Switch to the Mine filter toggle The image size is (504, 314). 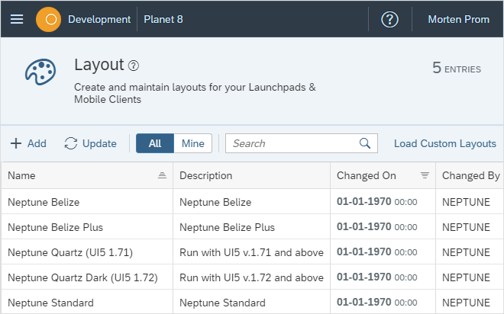[193, 143]
